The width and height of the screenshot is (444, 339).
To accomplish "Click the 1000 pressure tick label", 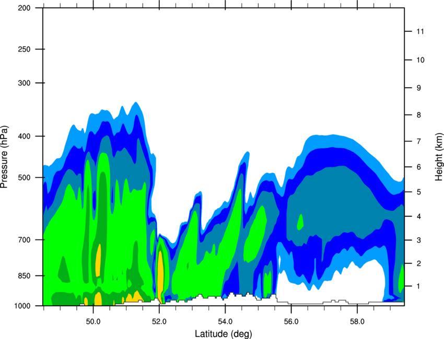I will coord(22,306).
